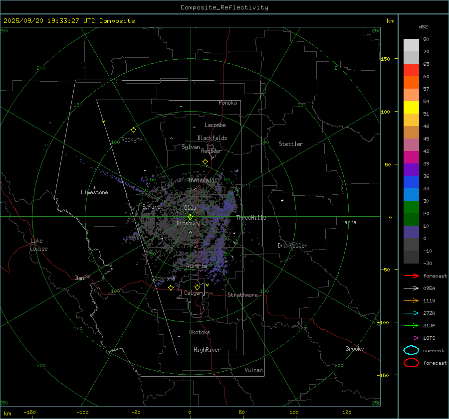The width and height of the screenshot is (449, 419).
Task: Select the yellow diamond above Calgary label
Action: (197, 287)
